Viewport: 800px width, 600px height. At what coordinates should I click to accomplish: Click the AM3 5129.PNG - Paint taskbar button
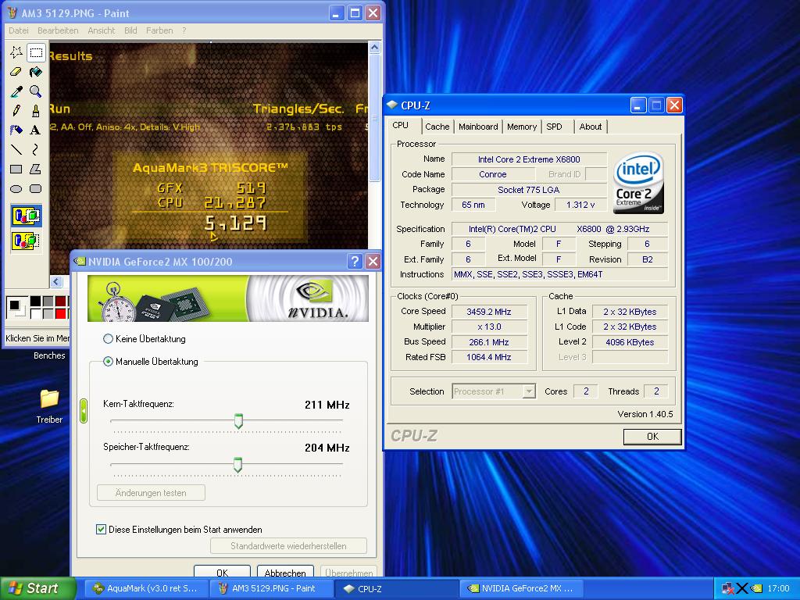(x=271, y=588)
